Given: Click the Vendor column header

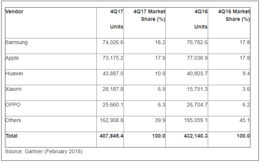Looking at the screenshot, I should (14, 12).
